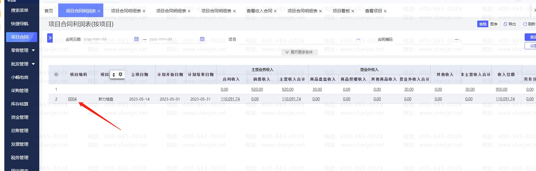Open 库存核算 in the sidebar
Image resolution: width=536 pixels, height=171 pixels.
pos(20,104)
